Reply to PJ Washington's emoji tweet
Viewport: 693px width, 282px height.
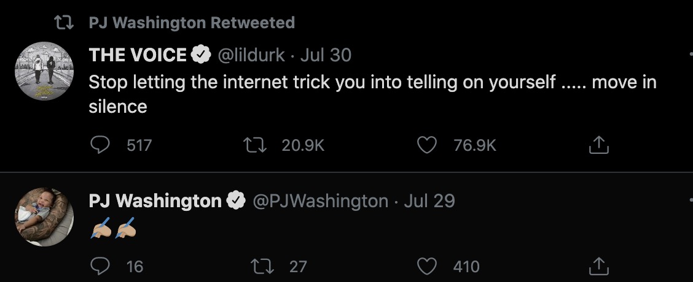point(99,266)
